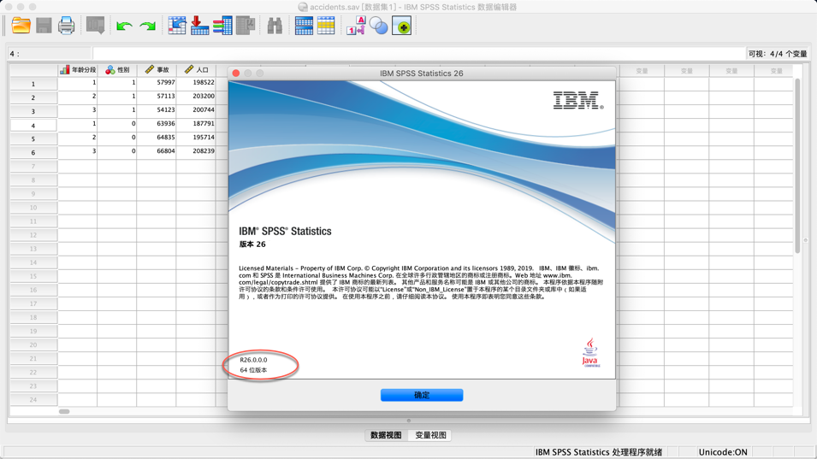
Task: Select row header 1
Action: point(33,84)
